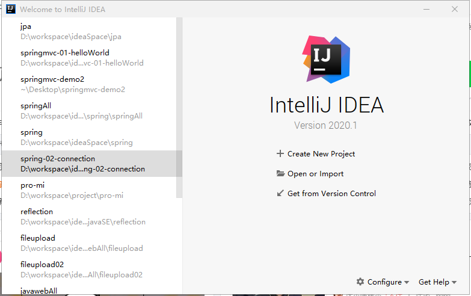This screenshot has height=296, width=471.
Task: Open the springmvc-demo2 project
Action: [89, 84]
